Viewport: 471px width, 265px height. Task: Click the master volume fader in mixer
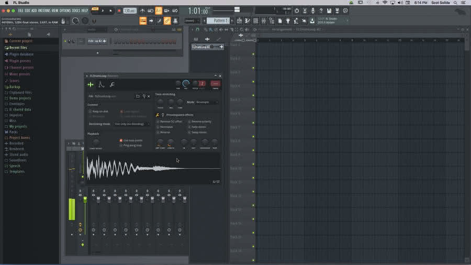click(x=85, y=200)
